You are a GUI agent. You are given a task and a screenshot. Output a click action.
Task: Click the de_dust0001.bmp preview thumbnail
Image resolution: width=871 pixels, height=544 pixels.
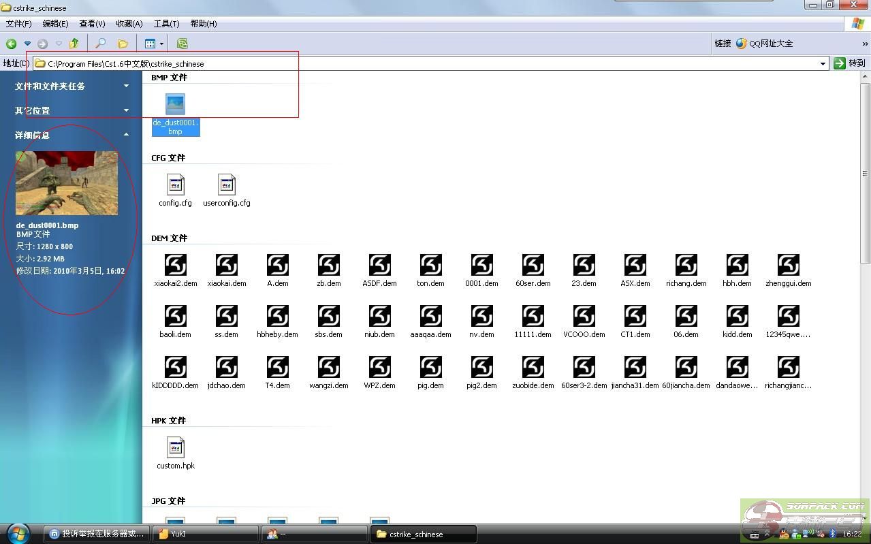67,182
